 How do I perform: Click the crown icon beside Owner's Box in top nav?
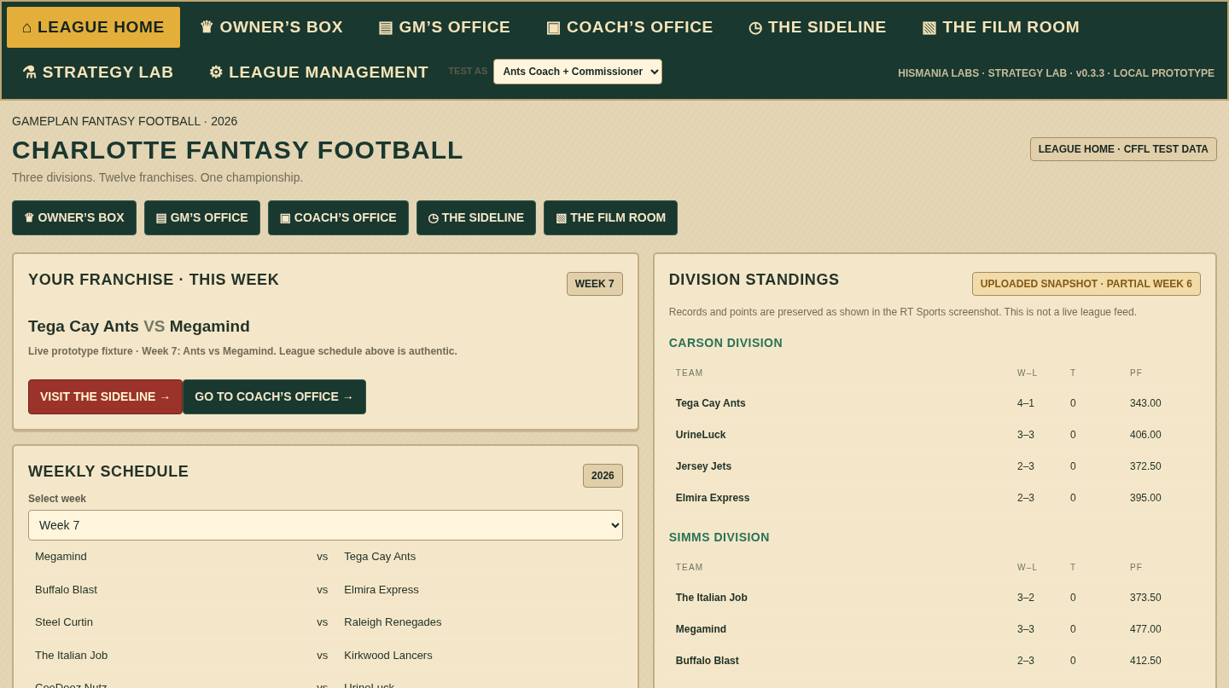pos(207,27)
